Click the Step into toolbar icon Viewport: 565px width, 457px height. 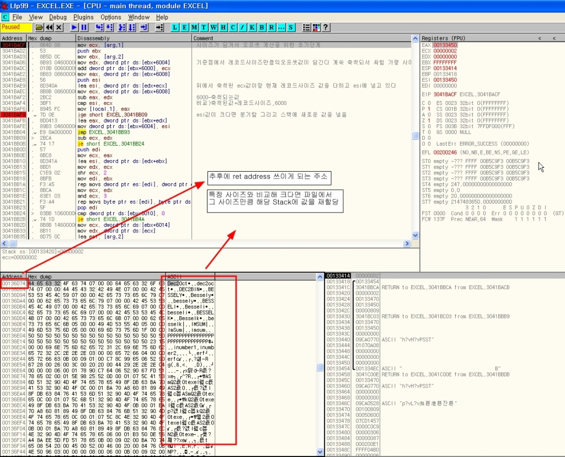99,28
